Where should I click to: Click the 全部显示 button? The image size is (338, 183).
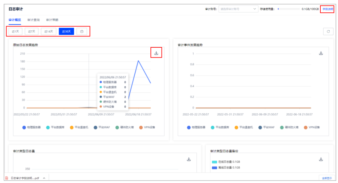[x=327, y=178]
